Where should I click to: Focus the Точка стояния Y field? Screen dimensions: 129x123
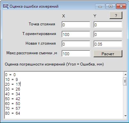108,25
